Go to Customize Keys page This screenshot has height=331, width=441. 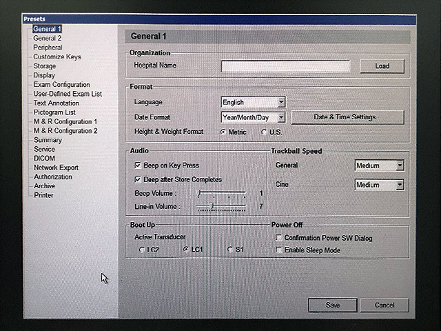coord(57,57)
